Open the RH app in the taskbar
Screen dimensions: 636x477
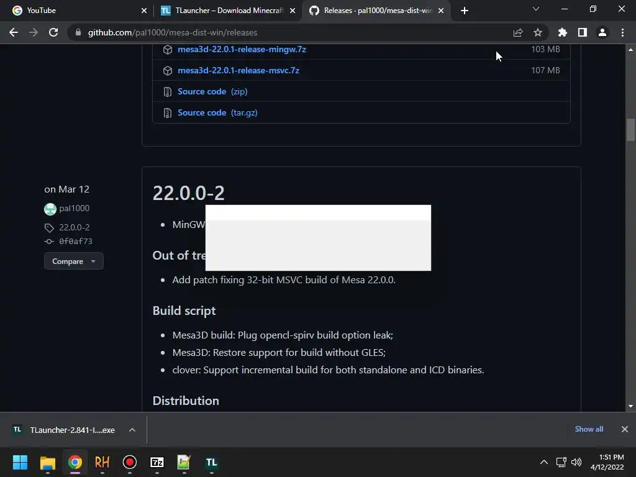pos(102,462)
